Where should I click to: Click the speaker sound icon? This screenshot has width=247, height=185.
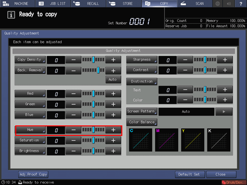coord(229,3)
